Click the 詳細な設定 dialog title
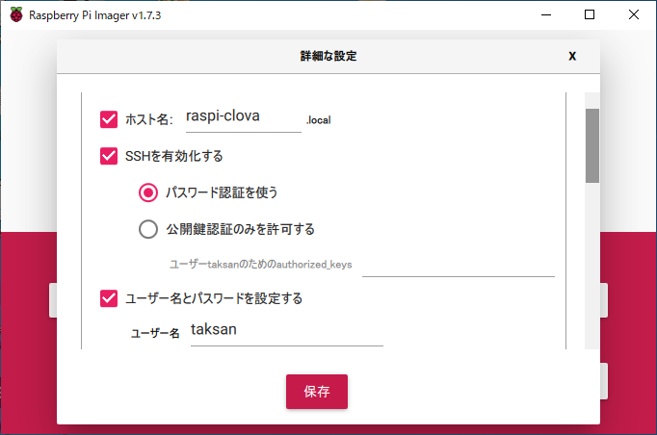Image resolution: width=657 pixels, height=435 pixels. pos(328,57)
